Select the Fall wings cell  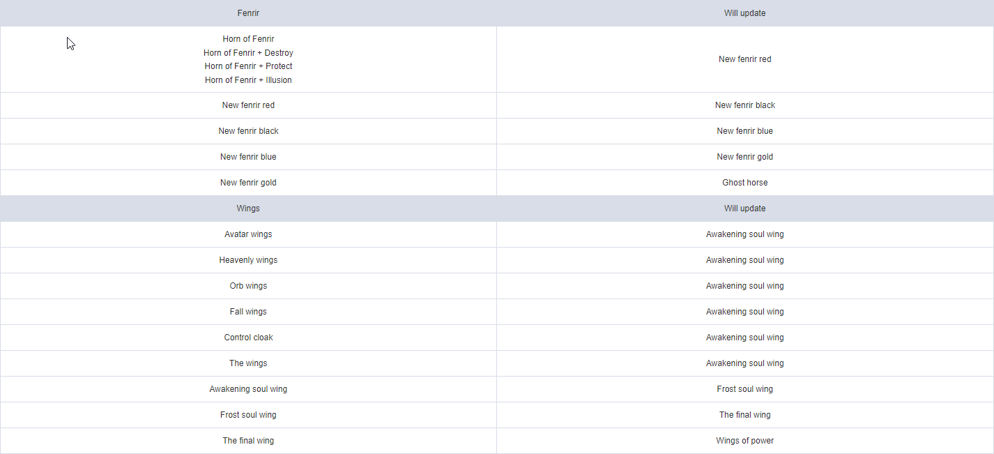(x=248, y=312)
